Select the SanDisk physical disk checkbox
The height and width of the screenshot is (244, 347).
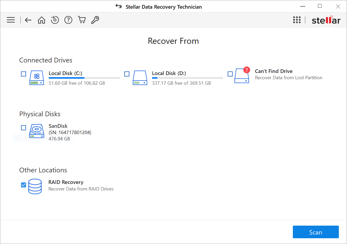click(24, 128)
